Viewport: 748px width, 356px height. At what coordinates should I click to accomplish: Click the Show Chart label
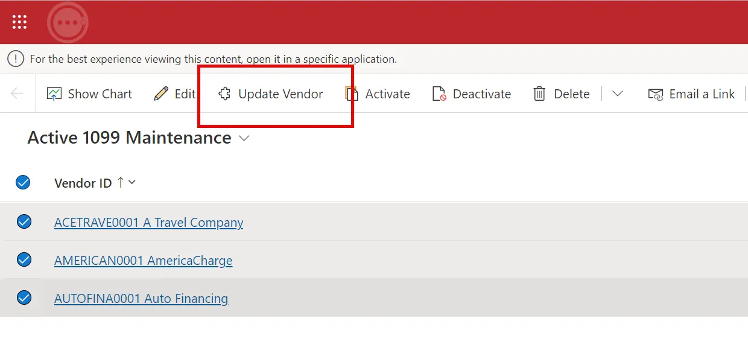click(x=100, y=94)
